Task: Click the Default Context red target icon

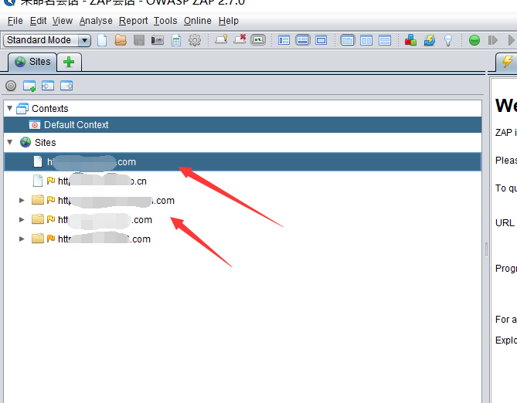Action: click(x=35, y=125)
